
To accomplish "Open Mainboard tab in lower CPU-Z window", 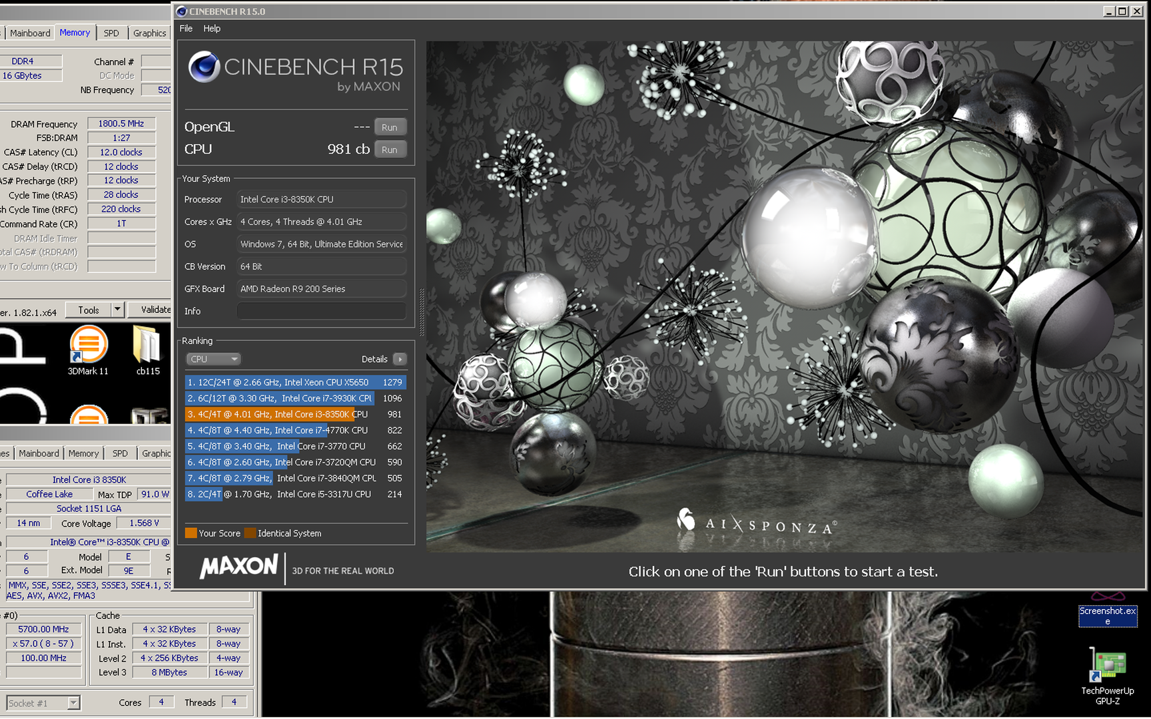I will (39, 453).
